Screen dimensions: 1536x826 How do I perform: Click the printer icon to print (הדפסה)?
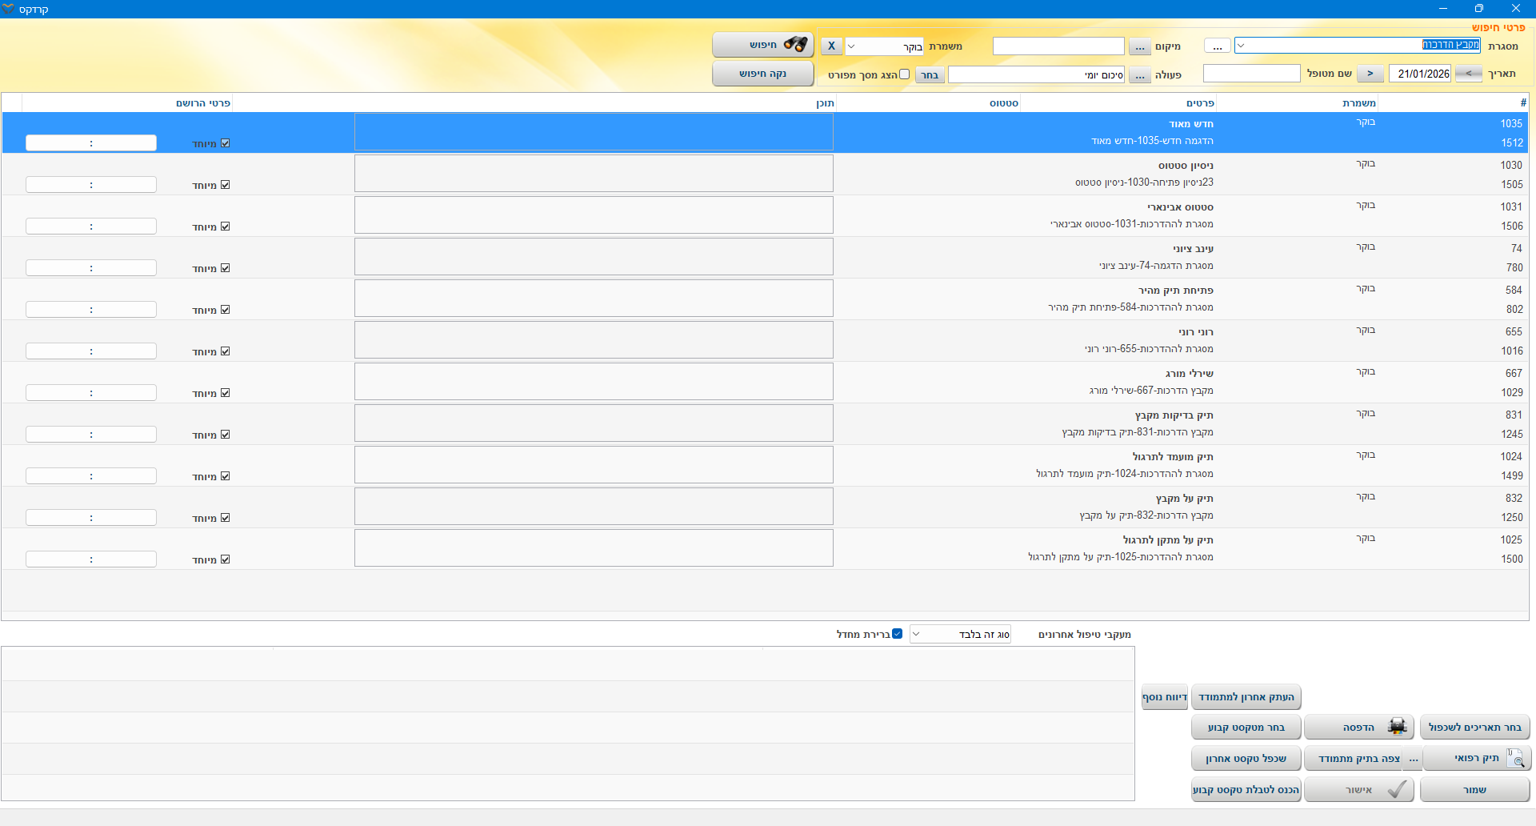click(1359, 727)
